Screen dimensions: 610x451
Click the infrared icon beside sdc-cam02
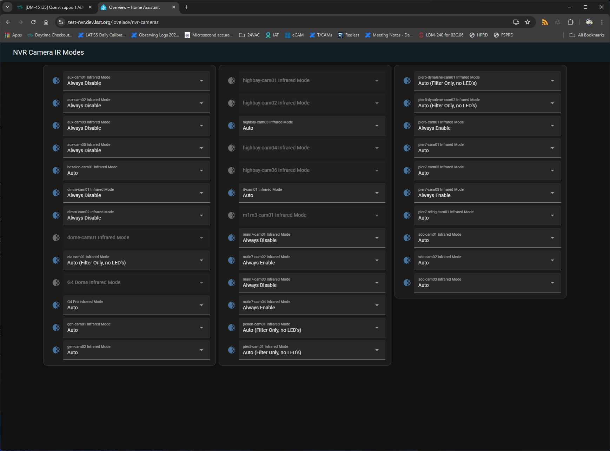coord(407,260)
